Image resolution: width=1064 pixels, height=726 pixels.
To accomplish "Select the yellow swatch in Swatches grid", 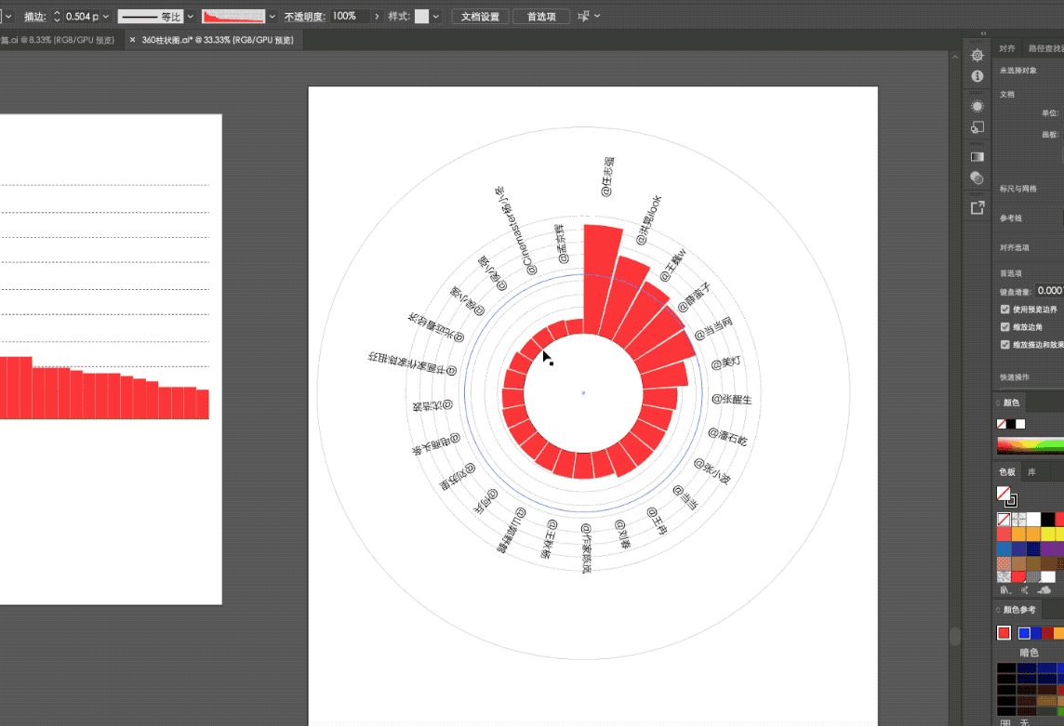I will [x=1048, y=534].
